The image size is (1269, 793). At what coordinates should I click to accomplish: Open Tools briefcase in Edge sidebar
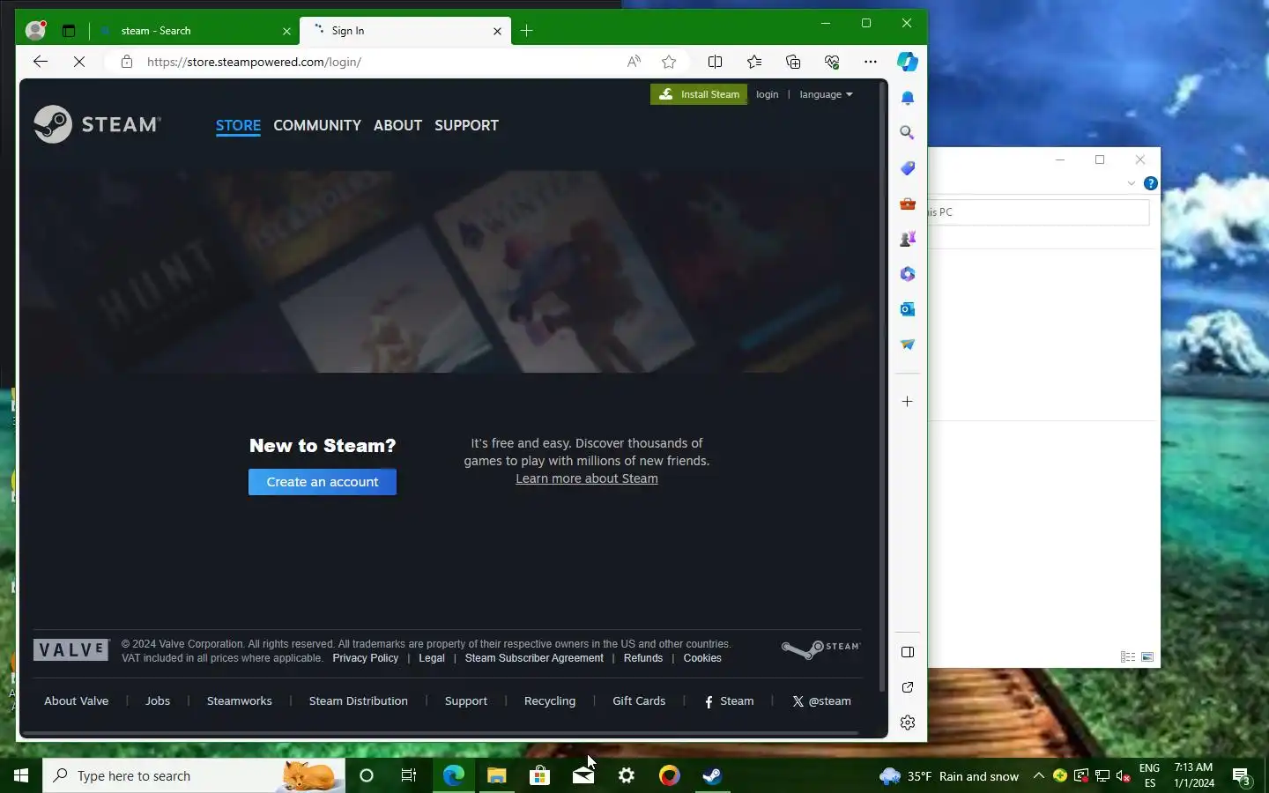908,204
